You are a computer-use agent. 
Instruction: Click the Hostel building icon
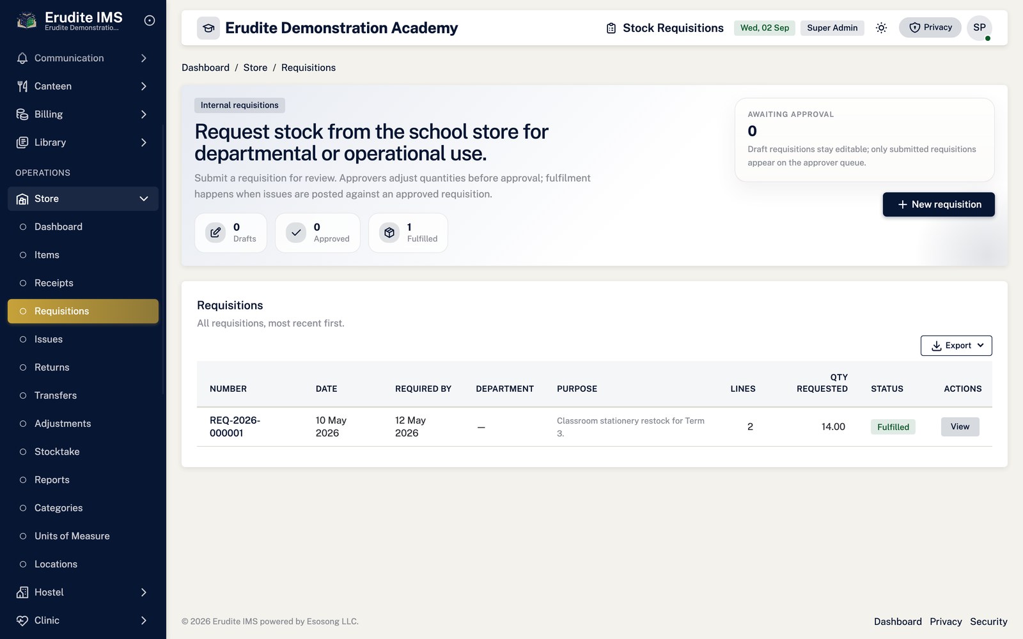click(22, 592)
